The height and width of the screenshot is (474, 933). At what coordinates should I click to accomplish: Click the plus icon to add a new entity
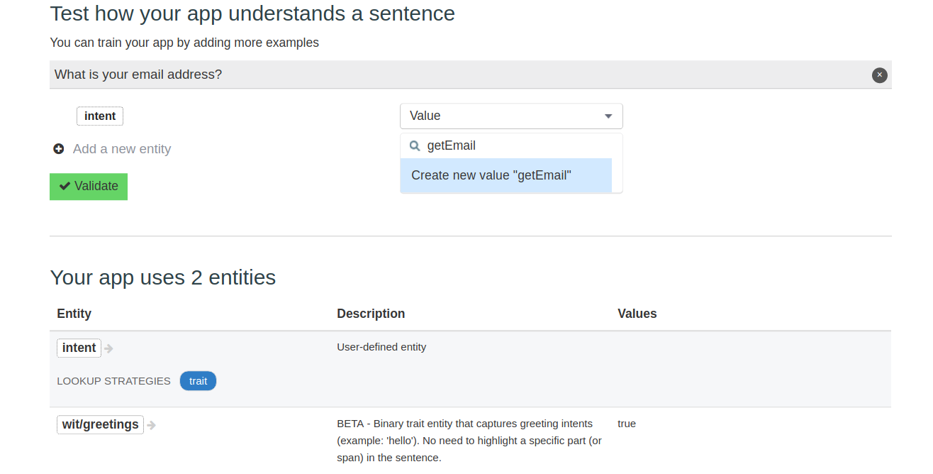pyautogui.click(x=58, y=149)
